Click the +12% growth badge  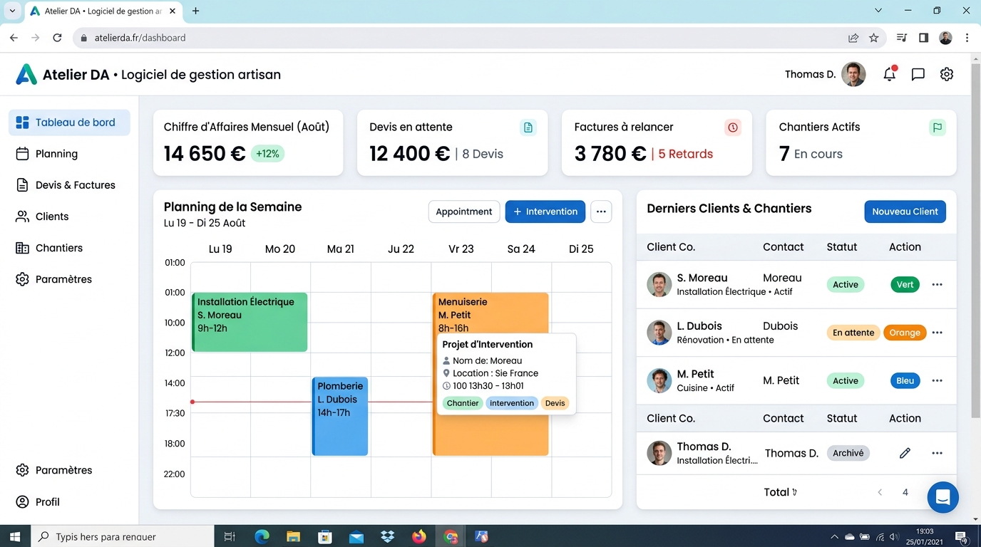pos(267,154)
